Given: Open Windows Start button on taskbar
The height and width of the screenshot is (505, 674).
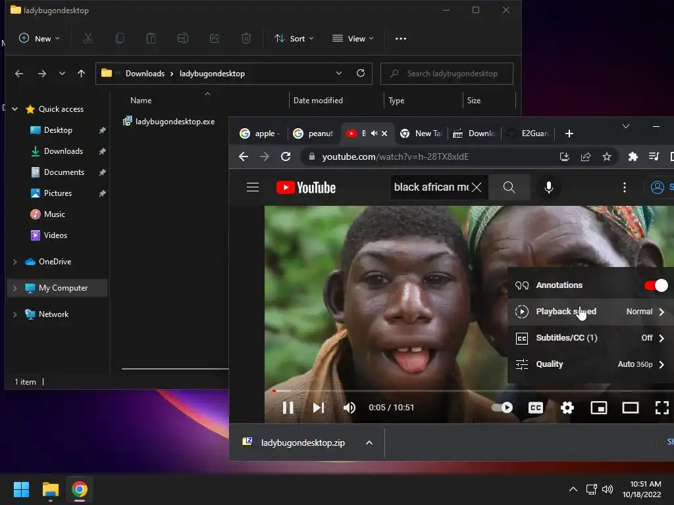Looking at the screenshot, I should point(21,489).
